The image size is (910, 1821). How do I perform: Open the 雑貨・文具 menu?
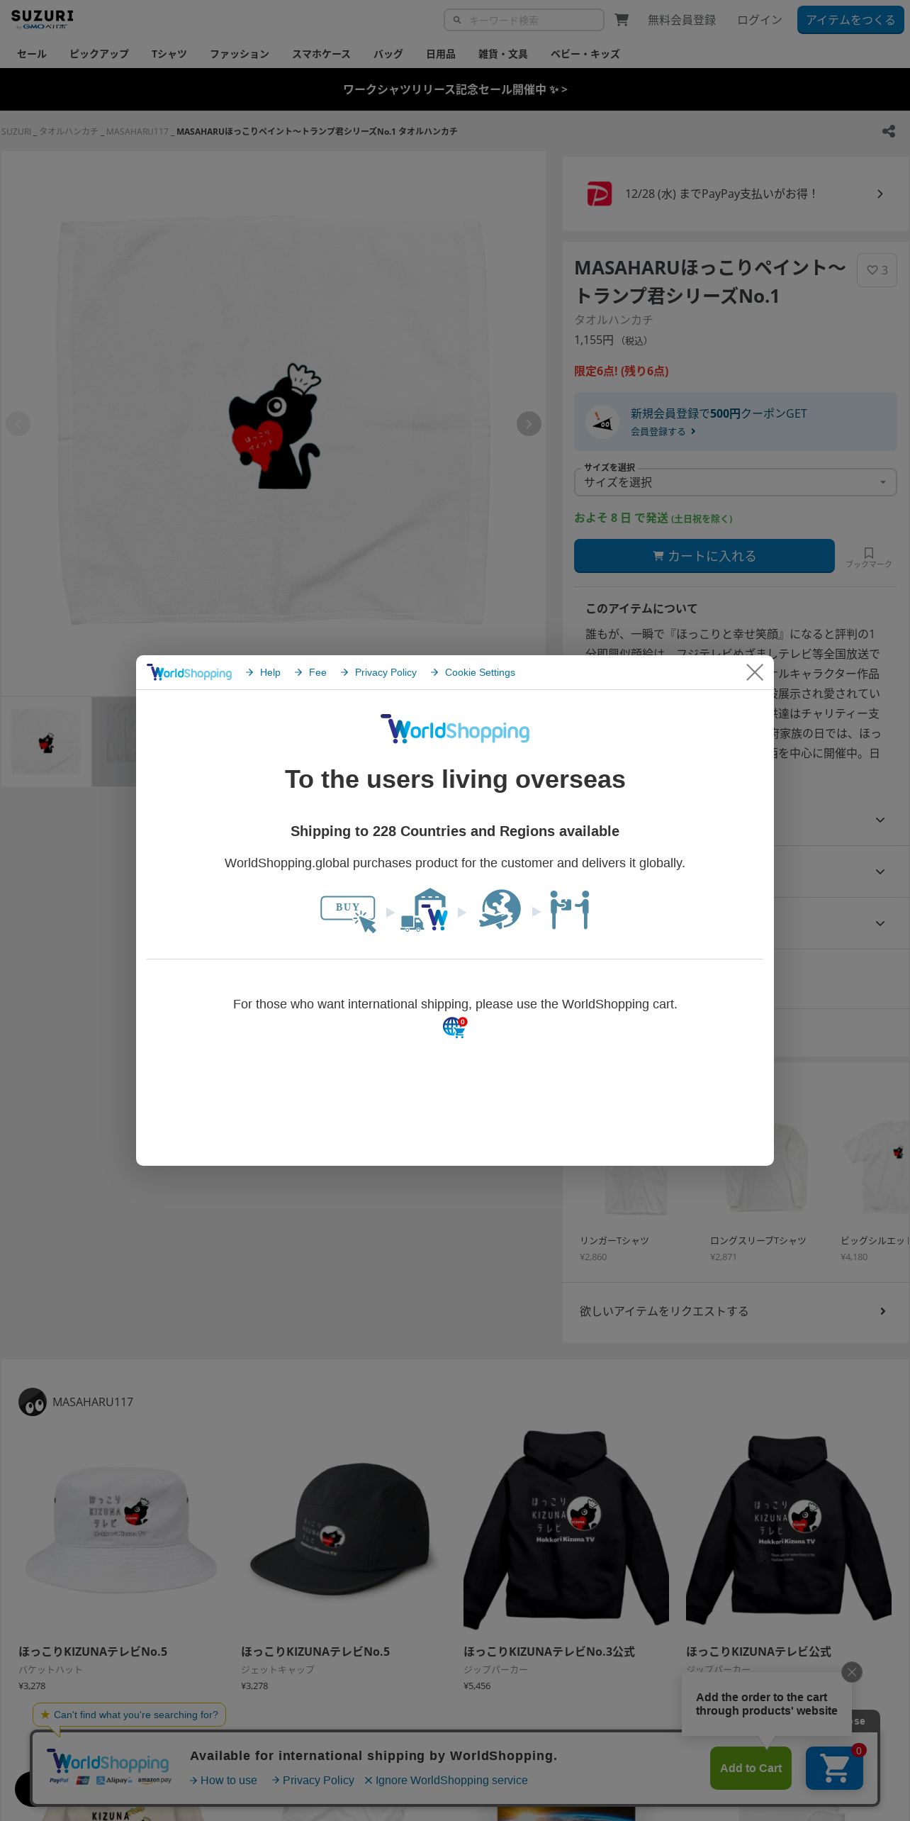click(x=503, y=54)
